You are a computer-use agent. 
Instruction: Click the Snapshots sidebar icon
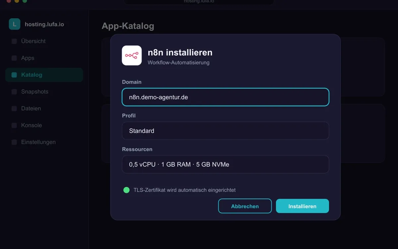tap(14, 92)
